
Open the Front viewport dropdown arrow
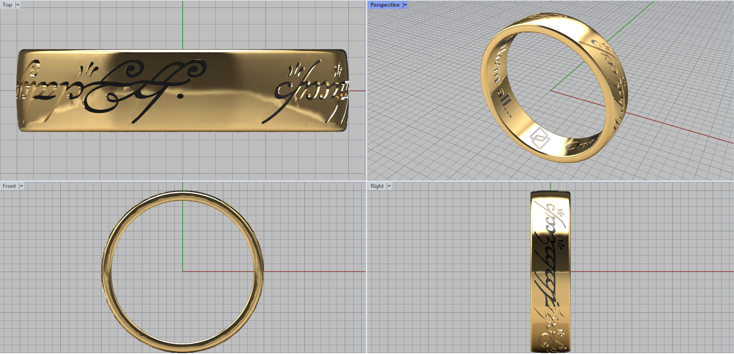click(x=21, y=186)
